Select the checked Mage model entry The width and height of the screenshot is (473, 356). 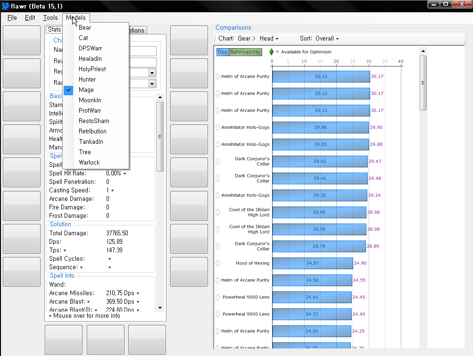click(96, 90)
